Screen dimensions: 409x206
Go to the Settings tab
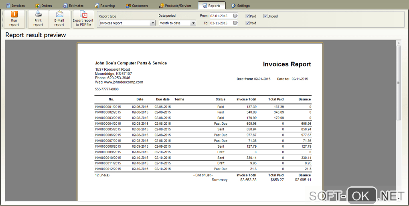click(x=241, y=6)
